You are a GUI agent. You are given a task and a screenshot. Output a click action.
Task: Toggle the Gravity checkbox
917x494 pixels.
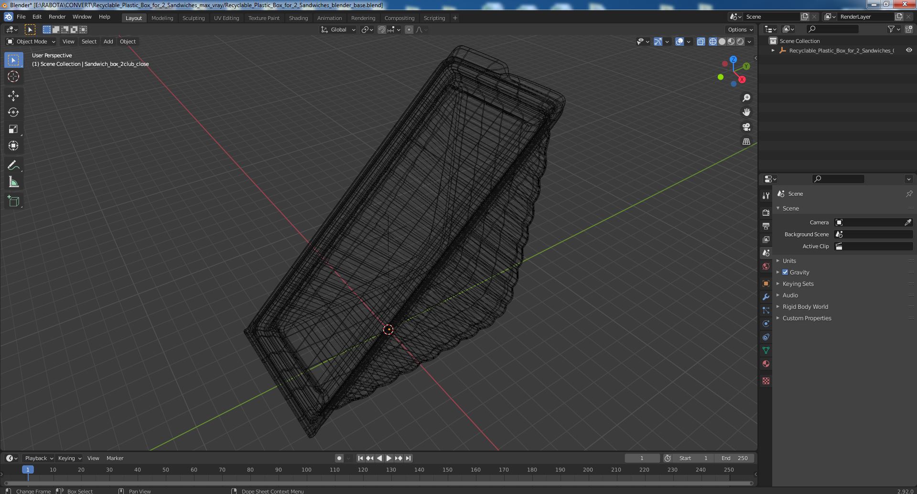coord(785,272)
